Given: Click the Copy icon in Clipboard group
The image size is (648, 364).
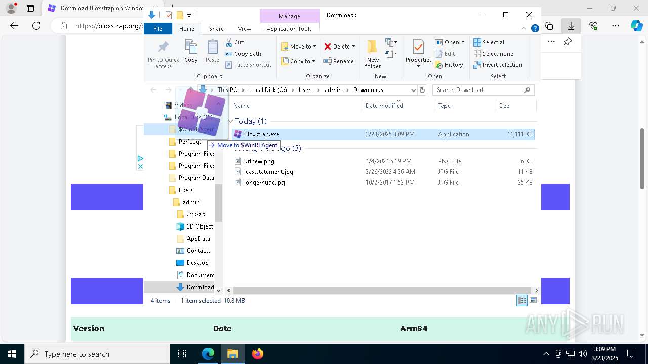Looking at the screenshot, I should click(191, 52).
